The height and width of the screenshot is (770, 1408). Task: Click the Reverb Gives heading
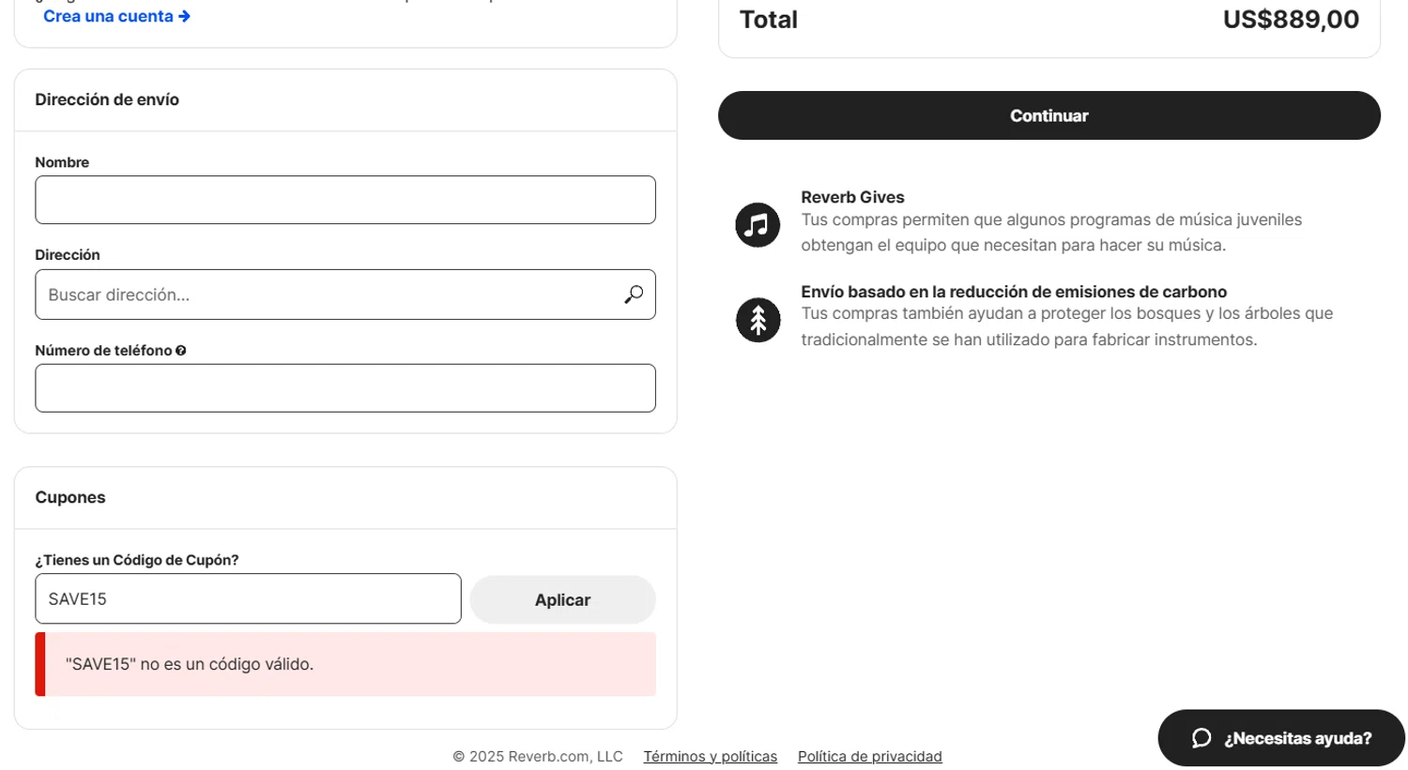tap(852, 197)
